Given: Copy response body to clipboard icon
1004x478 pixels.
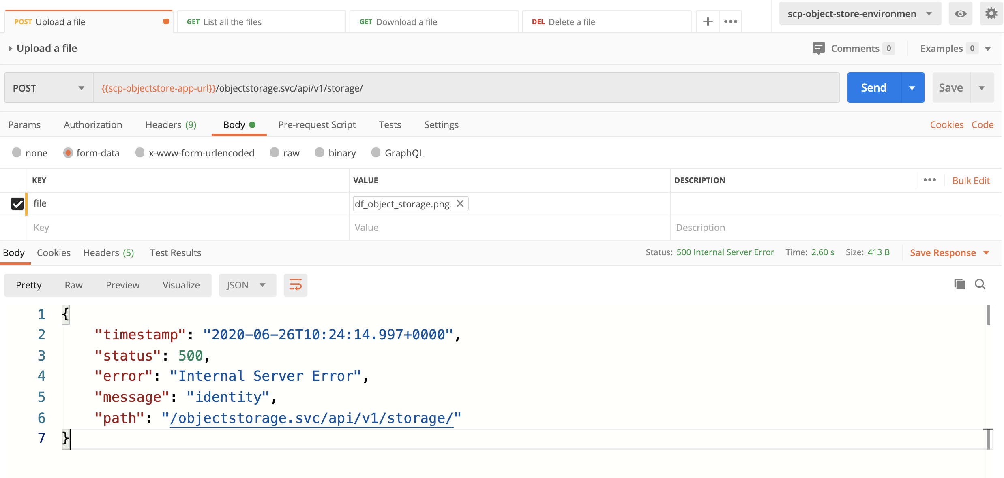Looking at the screenshot, I should point(959,284).
